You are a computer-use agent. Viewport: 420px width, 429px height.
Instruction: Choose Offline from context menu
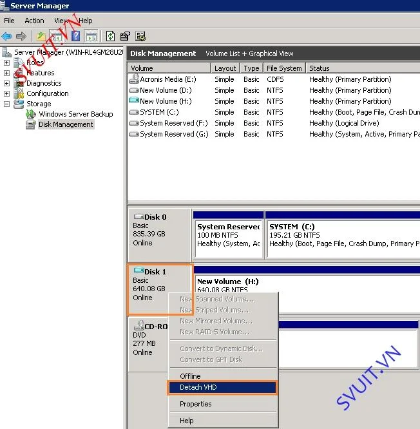coord(222,376)
